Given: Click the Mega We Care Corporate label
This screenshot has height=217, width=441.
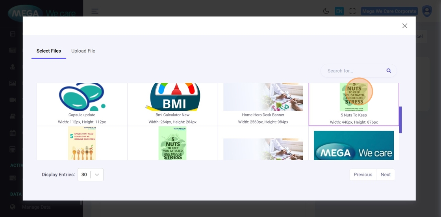Looking at the screenshot, I should pos(389,11).
